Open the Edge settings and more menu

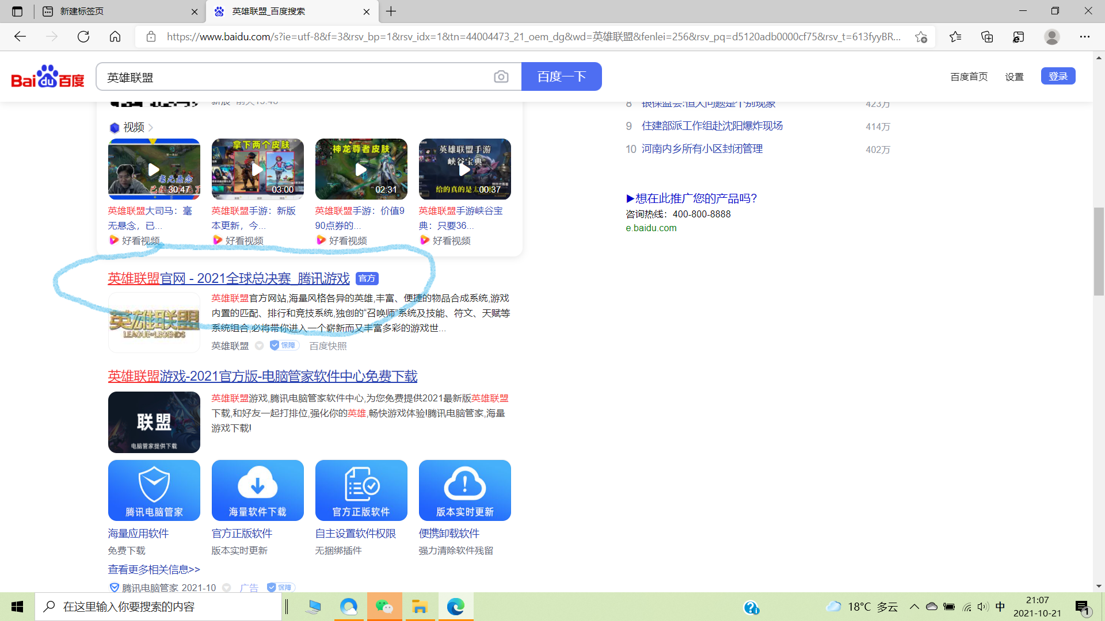(1085, 37)
